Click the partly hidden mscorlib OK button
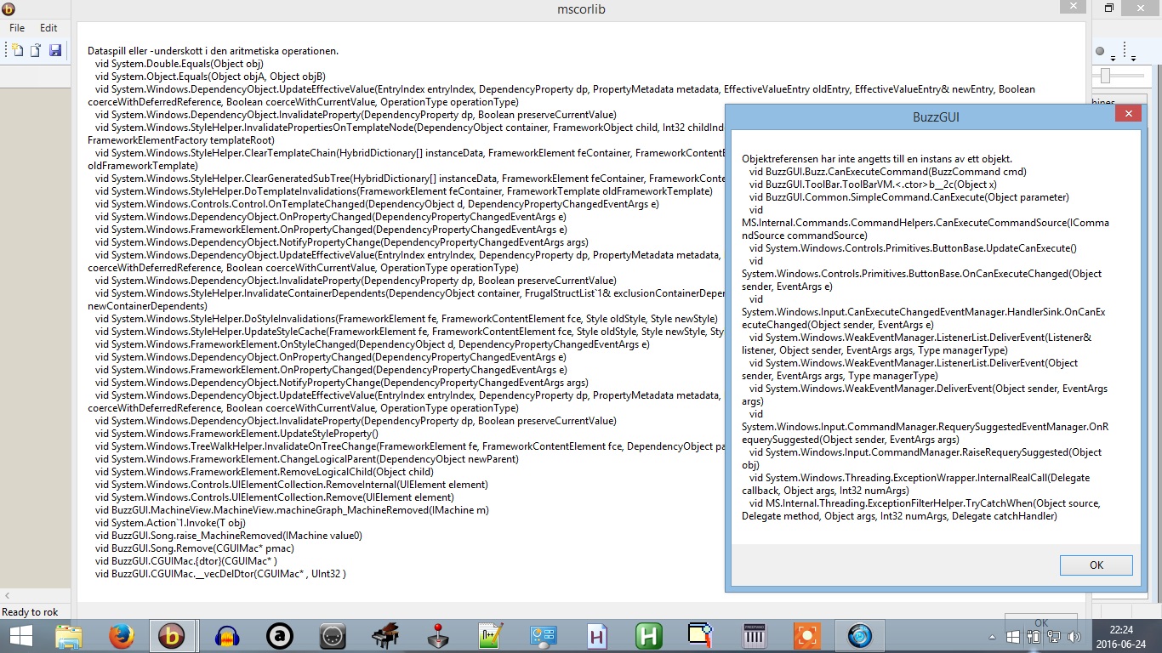 1041,622
